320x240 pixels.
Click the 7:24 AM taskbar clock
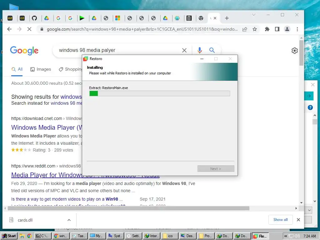point(310,236)
